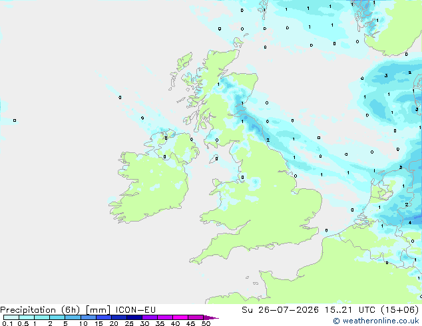
Task: Click the '45' legend label
Action: [x=191, y=323]
